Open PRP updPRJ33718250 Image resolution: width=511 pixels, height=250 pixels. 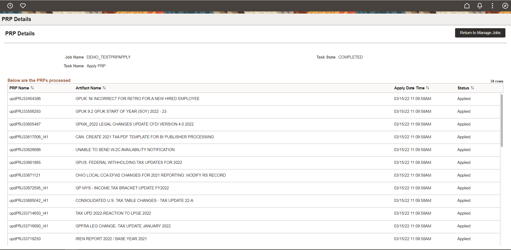pos(25,239)
